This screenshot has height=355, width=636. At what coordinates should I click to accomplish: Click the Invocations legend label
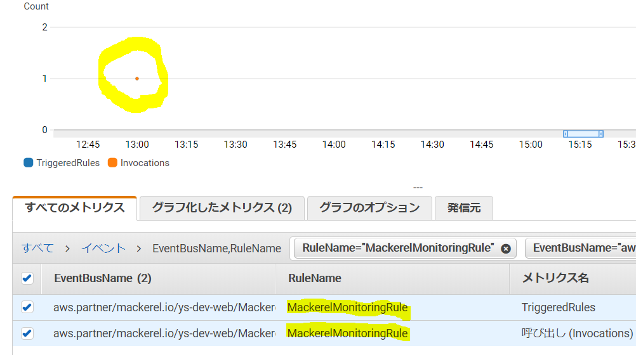(145, 163)
